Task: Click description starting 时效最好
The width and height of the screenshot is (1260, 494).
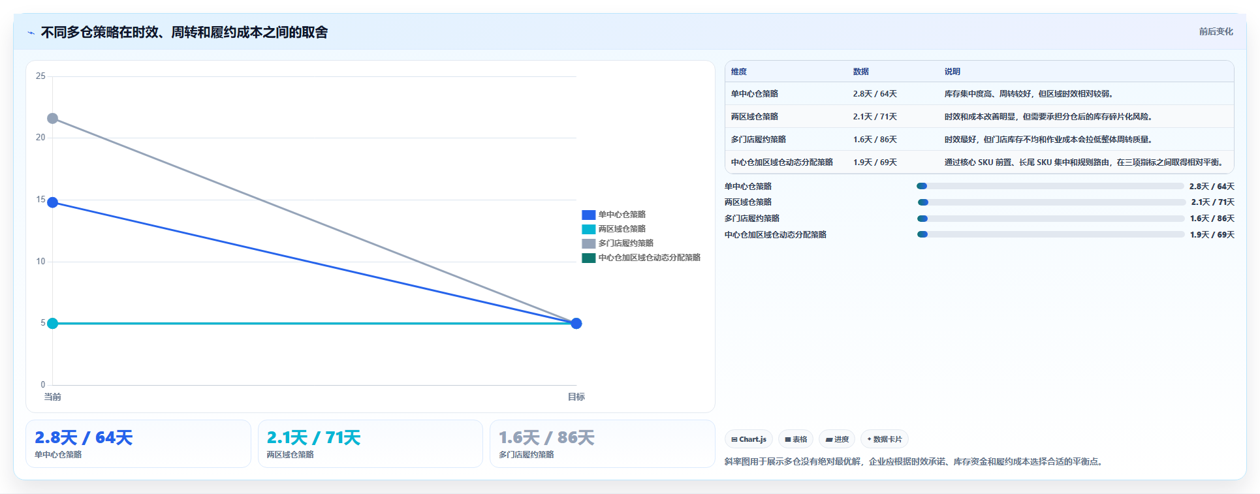Action: [x=1049, y=140]
